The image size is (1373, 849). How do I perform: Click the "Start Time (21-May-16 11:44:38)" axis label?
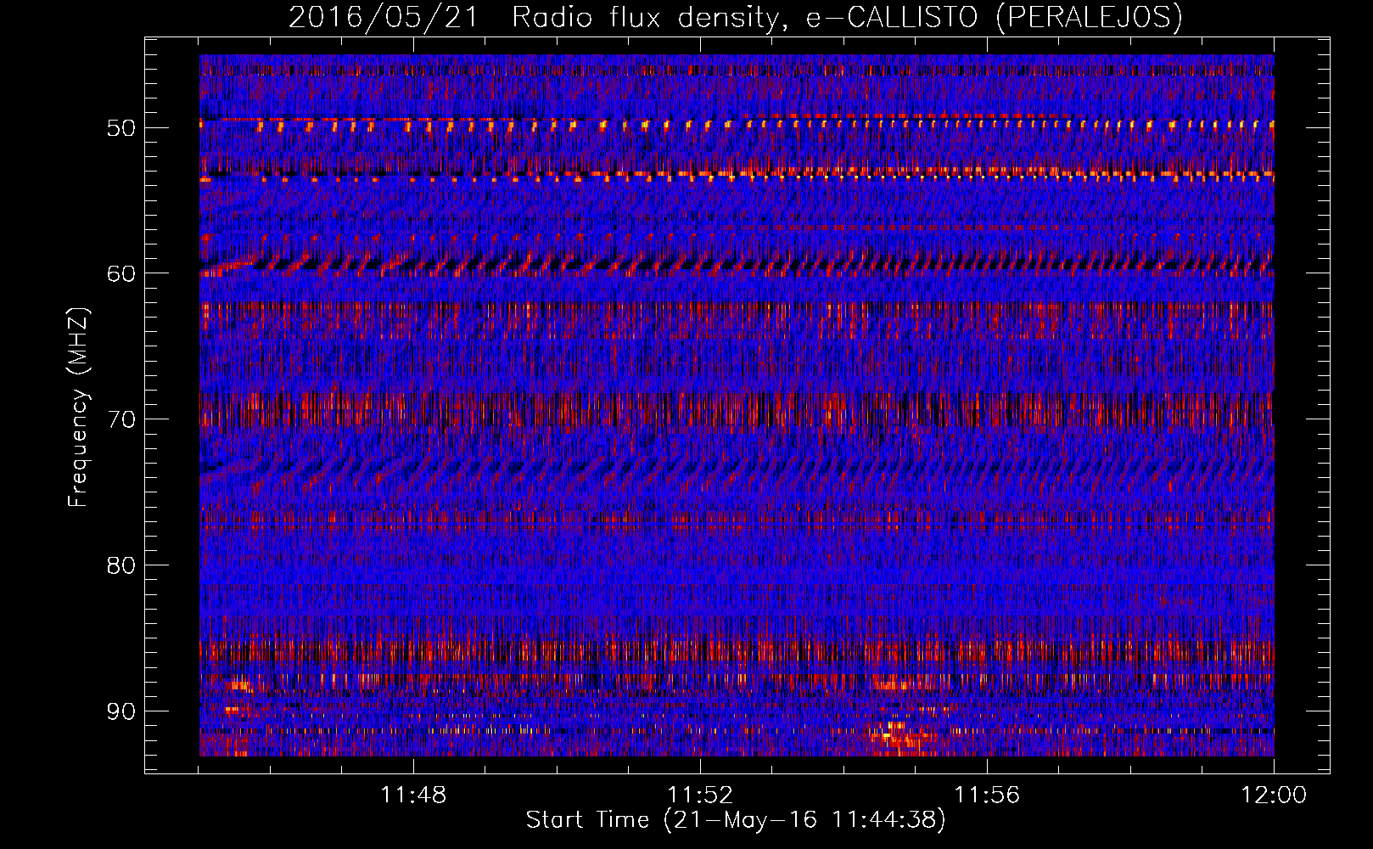[x=736, y=820]
